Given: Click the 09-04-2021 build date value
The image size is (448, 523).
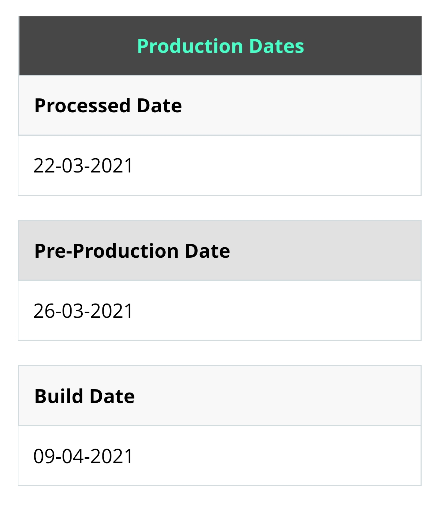Looking at the screenshot, I should tap(83, 456).
